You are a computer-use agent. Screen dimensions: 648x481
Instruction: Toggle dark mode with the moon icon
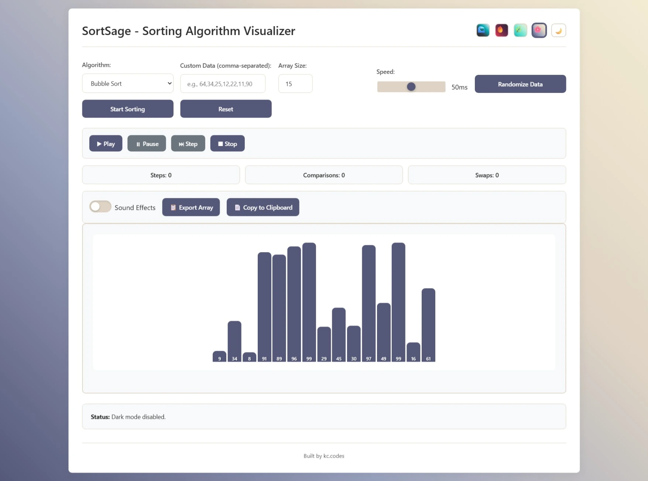pyautogui.click(x=558, y=30)
